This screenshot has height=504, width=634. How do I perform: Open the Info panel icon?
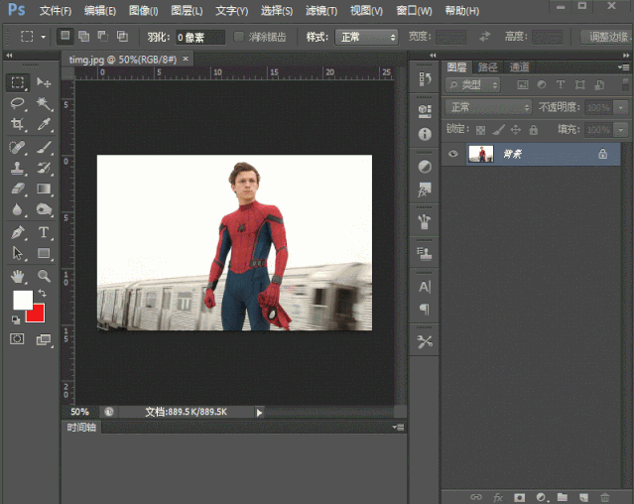coord(425,134)
